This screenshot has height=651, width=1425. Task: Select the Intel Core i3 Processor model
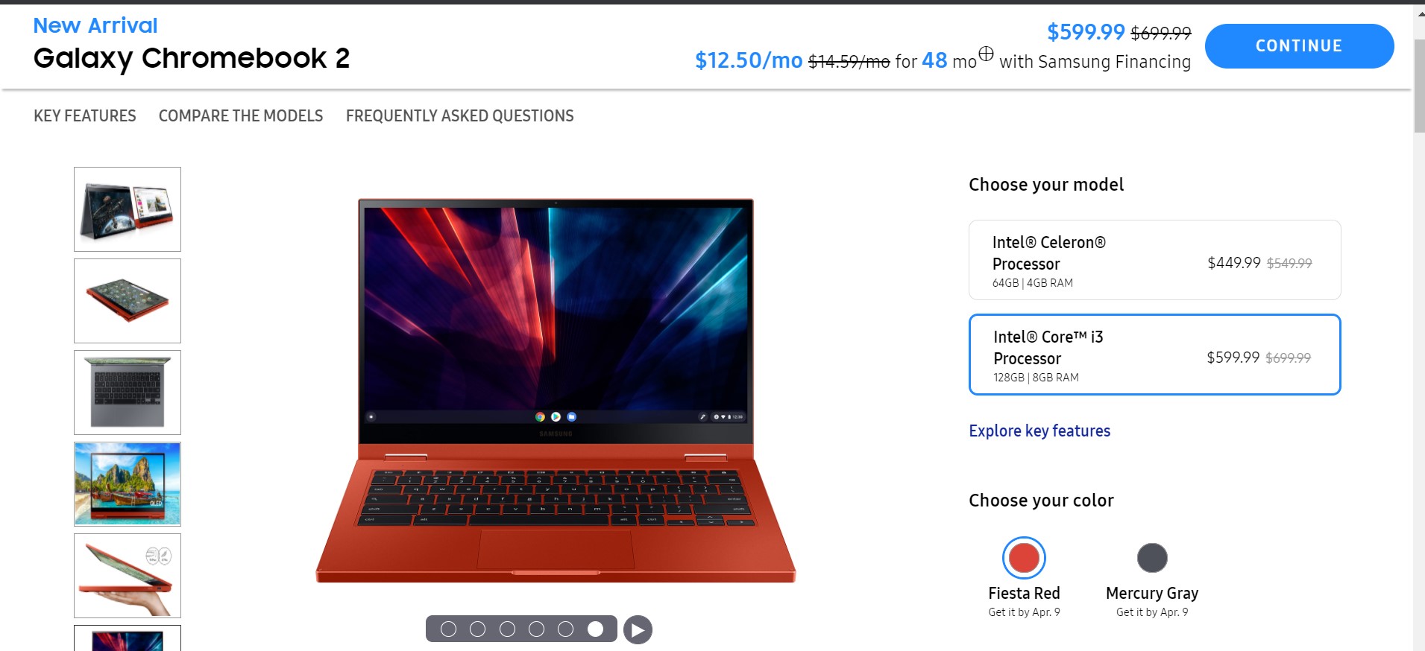tap(1154, 355)
